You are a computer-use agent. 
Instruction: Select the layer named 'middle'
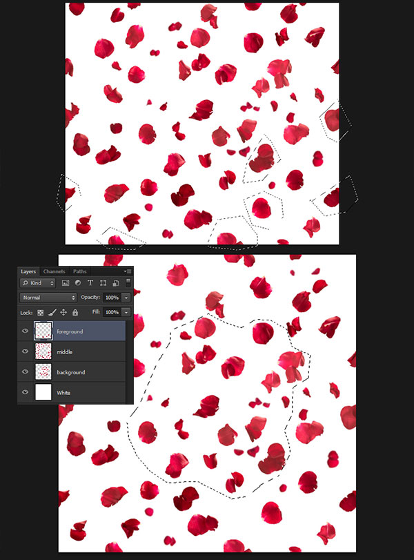coord(65,351)
